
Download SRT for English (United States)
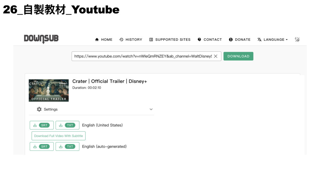(x=42, y=125)
